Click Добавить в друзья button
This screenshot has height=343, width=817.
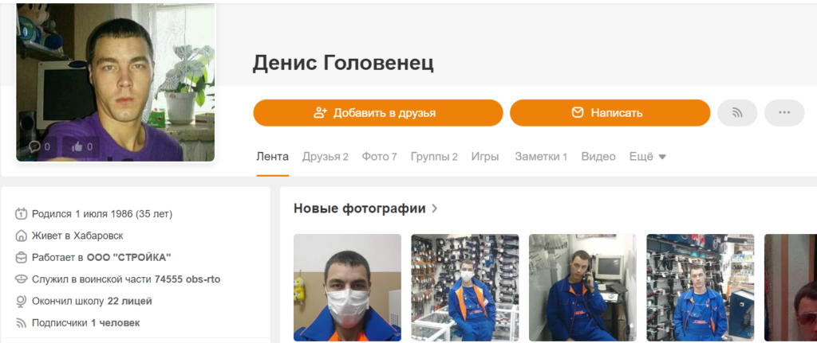377,113
